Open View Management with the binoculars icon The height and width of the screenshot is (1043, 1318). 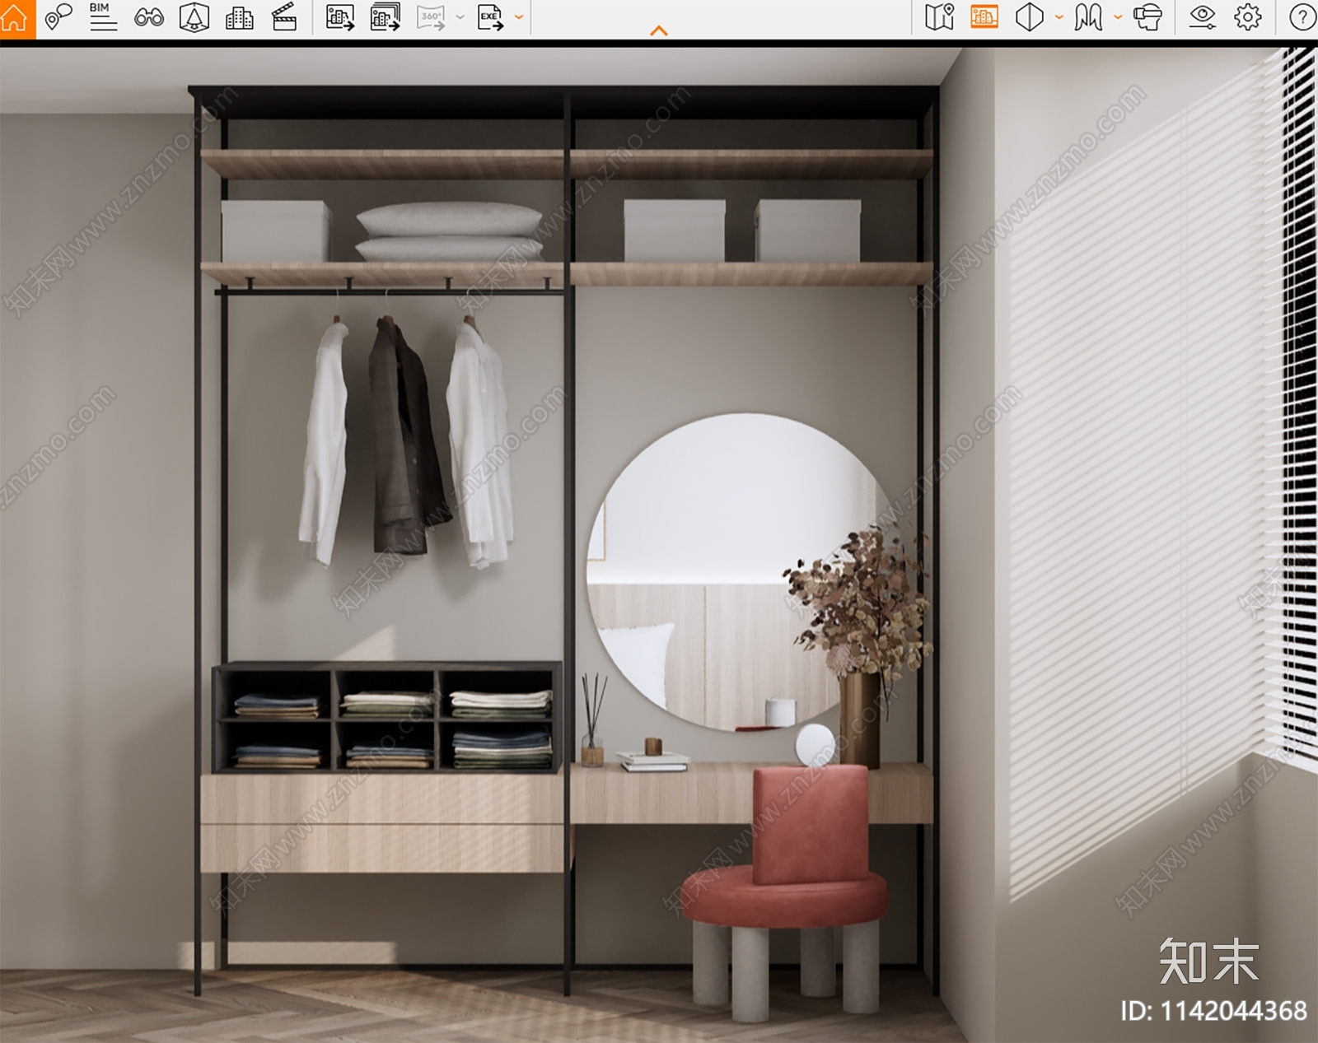pyautogui.click(x=149, y=17)
